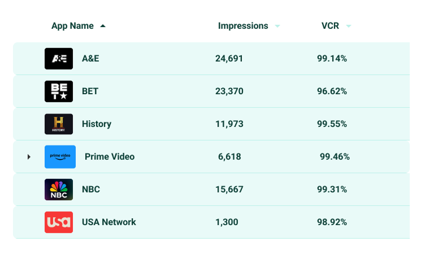Click the NBC peacock logo icon
Viewport: 421px width, 255px height.
[x=59, y=190]
